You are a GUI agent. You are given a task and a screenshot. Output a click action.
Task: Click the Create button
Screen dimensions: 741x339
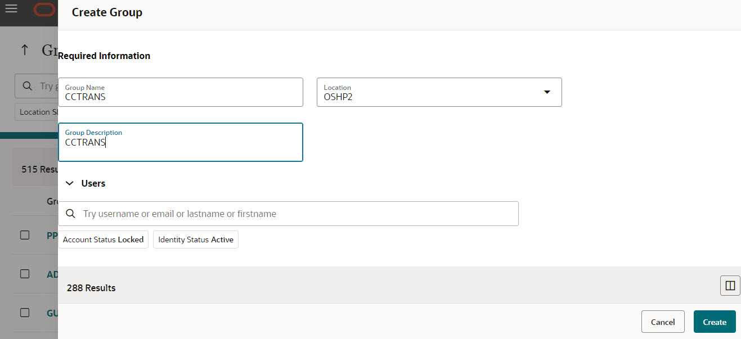pyautogui.click(x=714, y=322)
